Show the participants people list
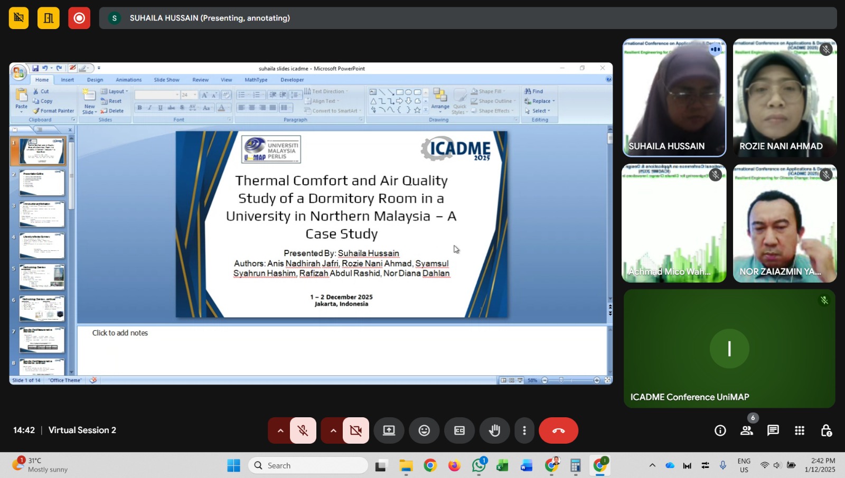The height and width of the screenshot is (478, 845). tap(747, 430)
